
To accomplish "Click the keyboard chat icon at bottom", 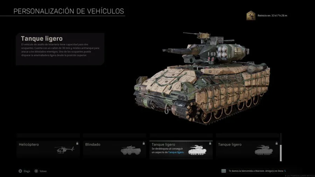I will pyautogui.click(x=224, y=171).
